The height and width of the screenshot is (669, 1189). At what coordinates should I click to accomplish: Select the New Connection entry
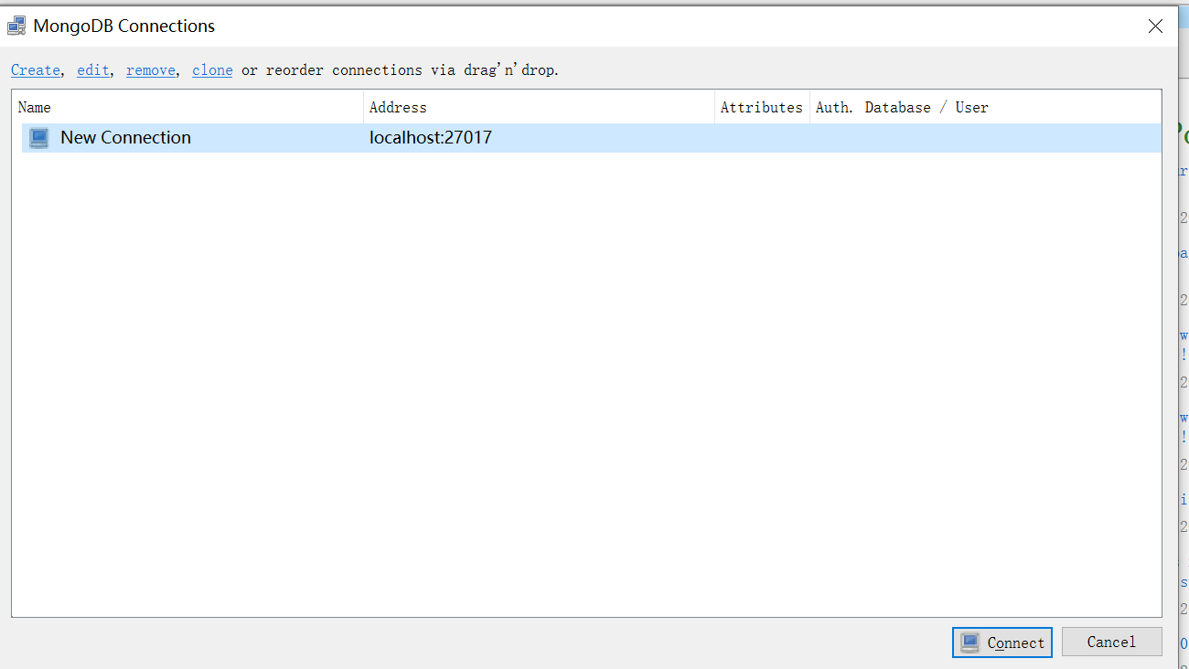[x=124, y=137]
